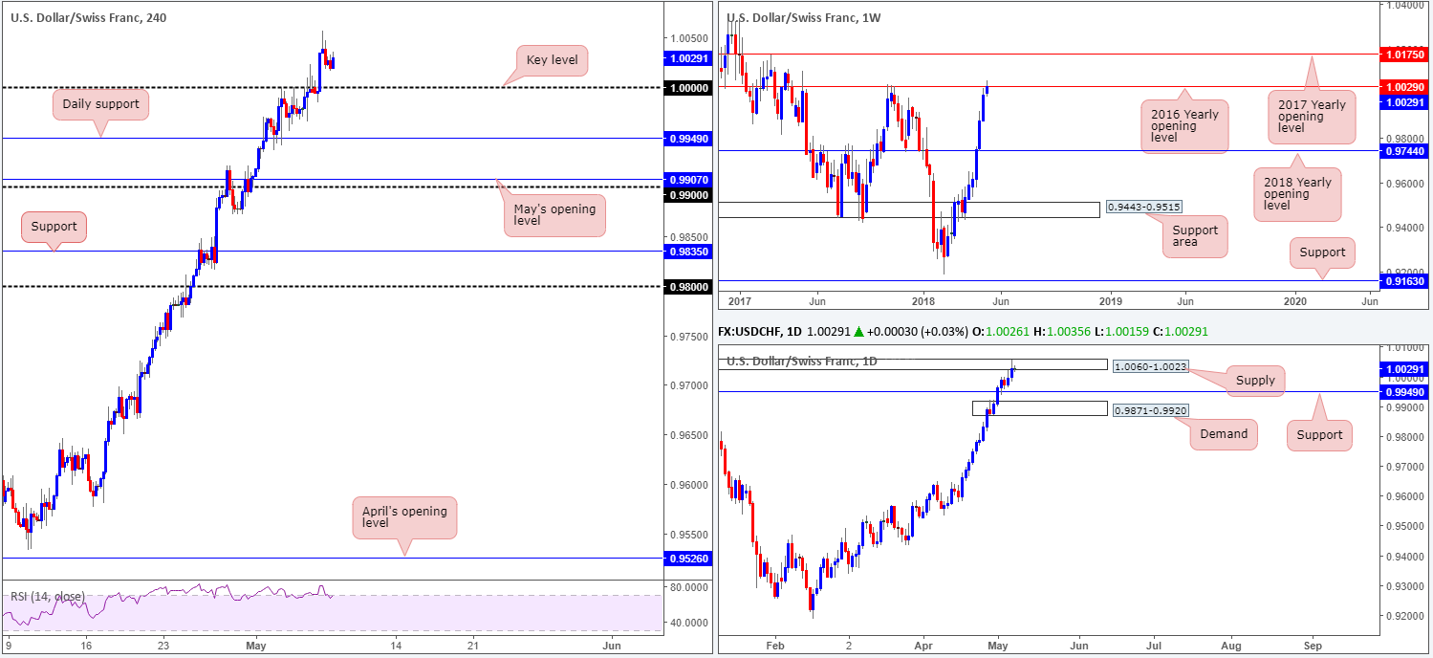Select the 0.9871-0.9920 demand zone label
This screenshot has width=1433, height=658.
click(x=1149, y=408)
